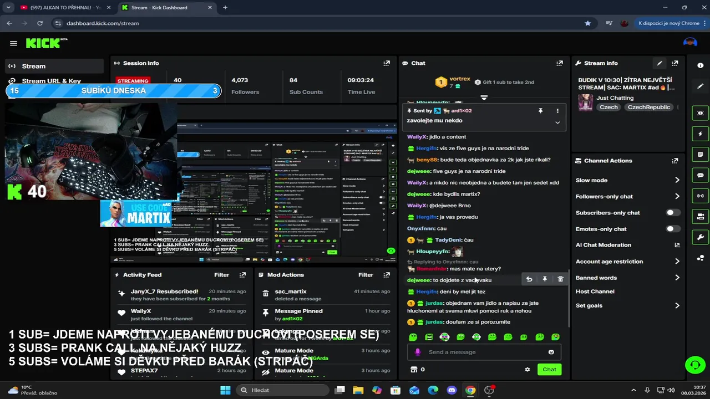
Task: Enable Subscribers-only chat
Action: pyautogui.click(x=673, y=213)
